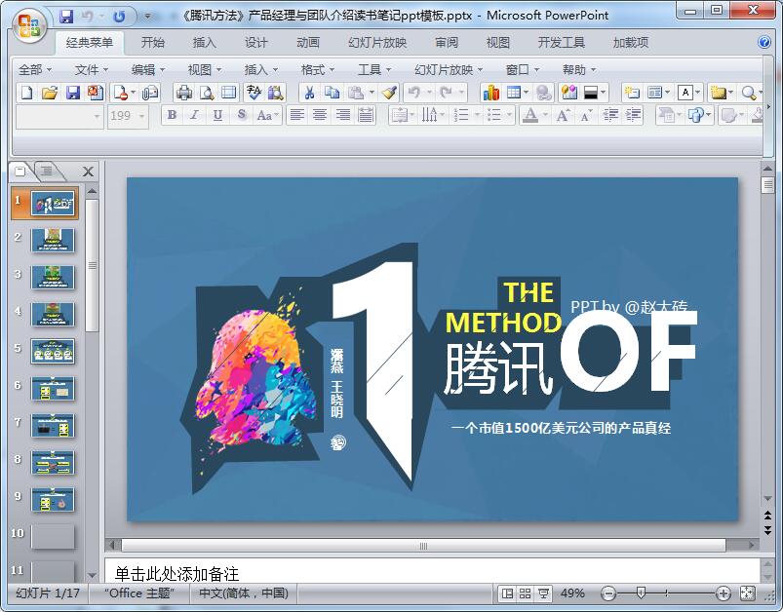Click the zoom in plus button

pos(724,593)
